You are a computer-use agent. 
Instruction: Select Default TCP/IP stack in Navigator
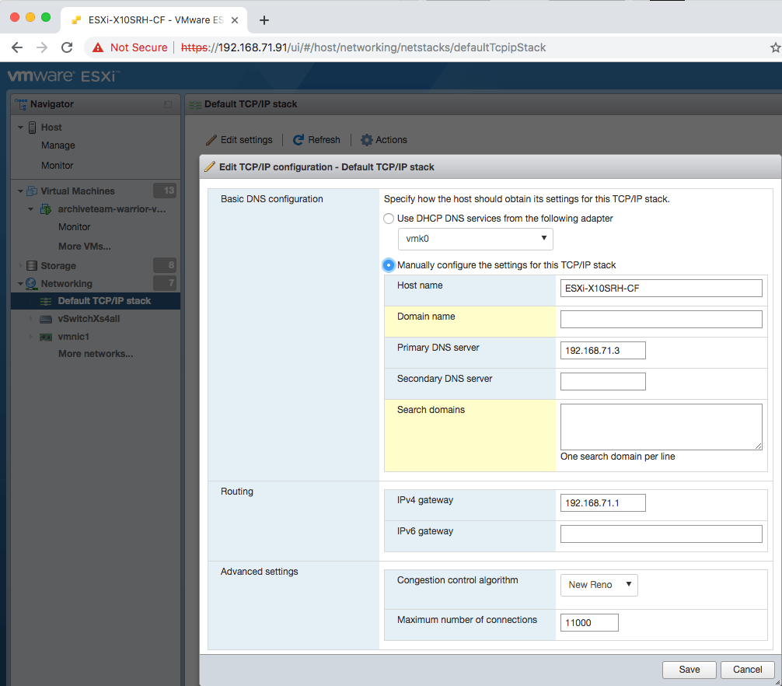[x=104, y=301]
